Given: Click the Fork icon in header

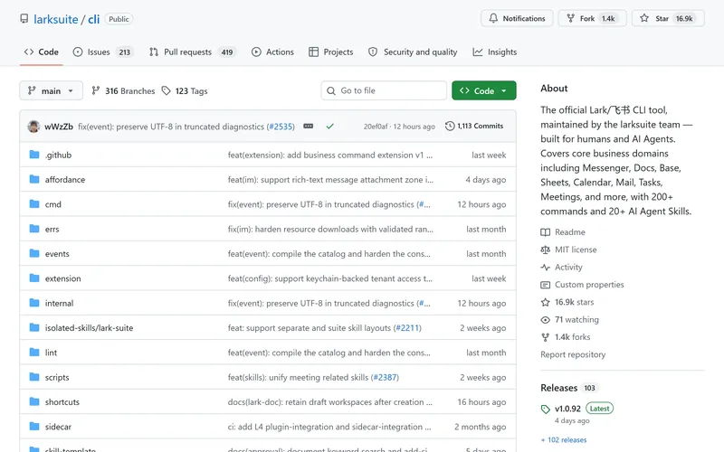Looking at the screenshot, I should (571, 18).
